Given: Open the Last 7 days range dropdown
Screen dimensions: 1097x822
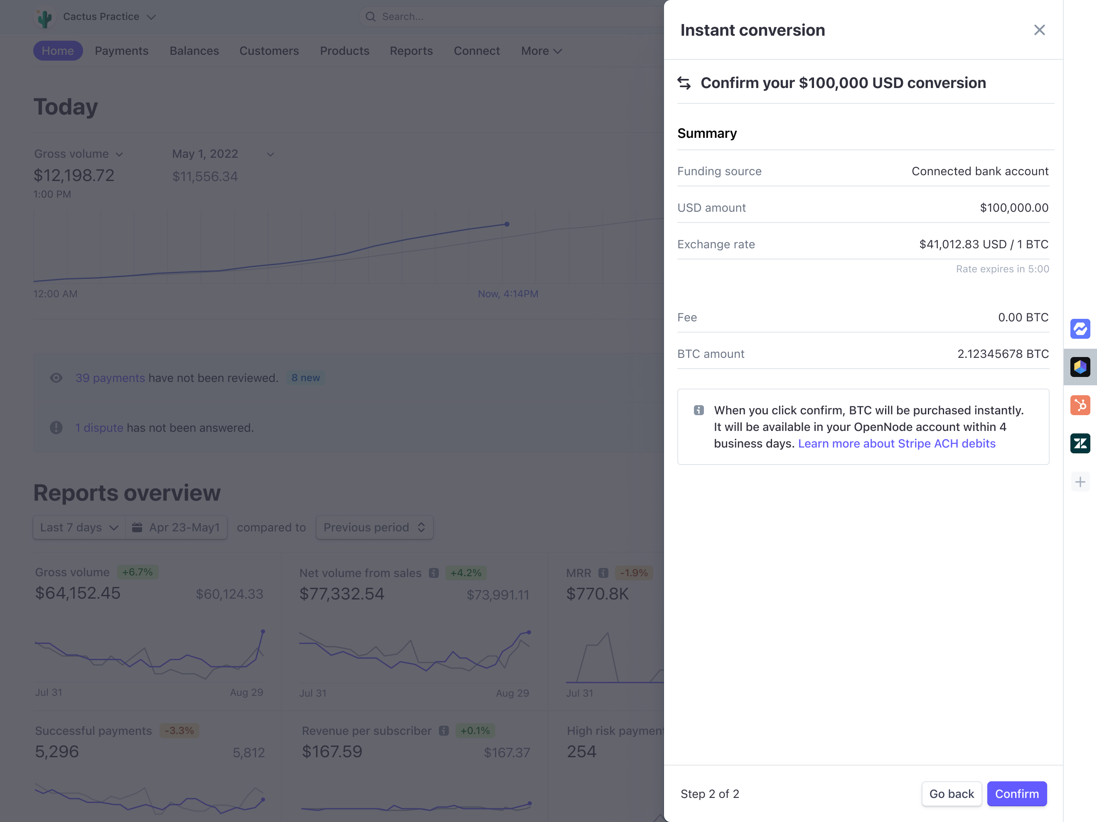Looking at the screenshot, I should coord(79,527).
